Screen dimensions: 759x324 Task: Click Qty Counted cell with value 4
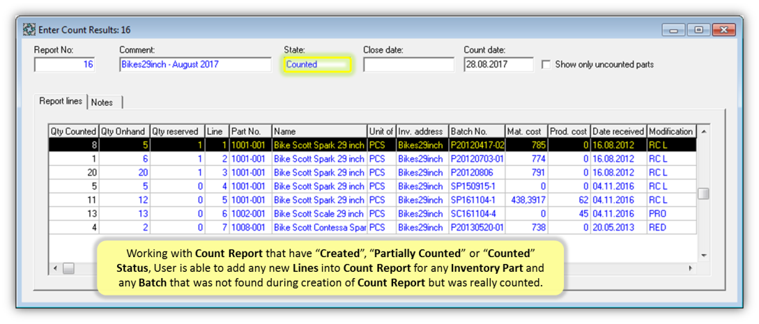[74, 227]
